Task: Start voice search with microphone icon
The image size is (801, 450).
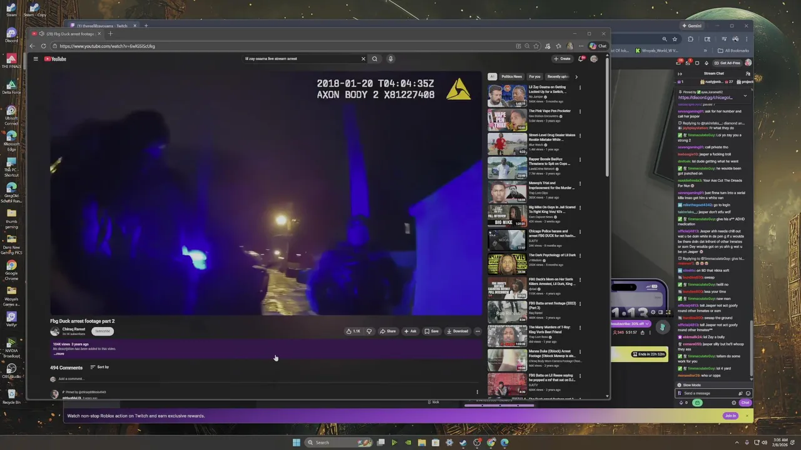Action: pyautogui.click(x=390, y=59)
